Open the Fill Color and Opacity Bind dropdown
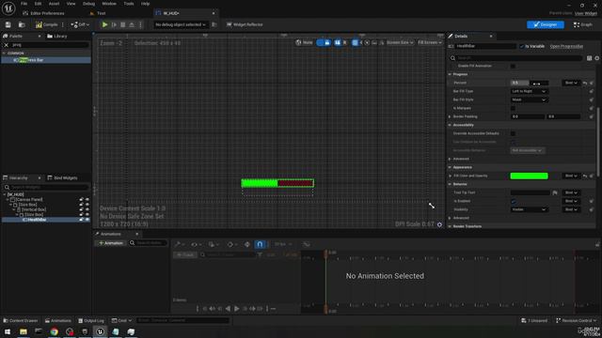The width and height of the screenshot is (602, 338). (x=571, y=176)
